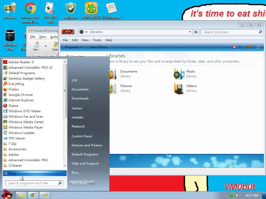Open the view options dropdown arrow
The height and width of the screenshot is (199, 266).
click(x=240, y=47)
